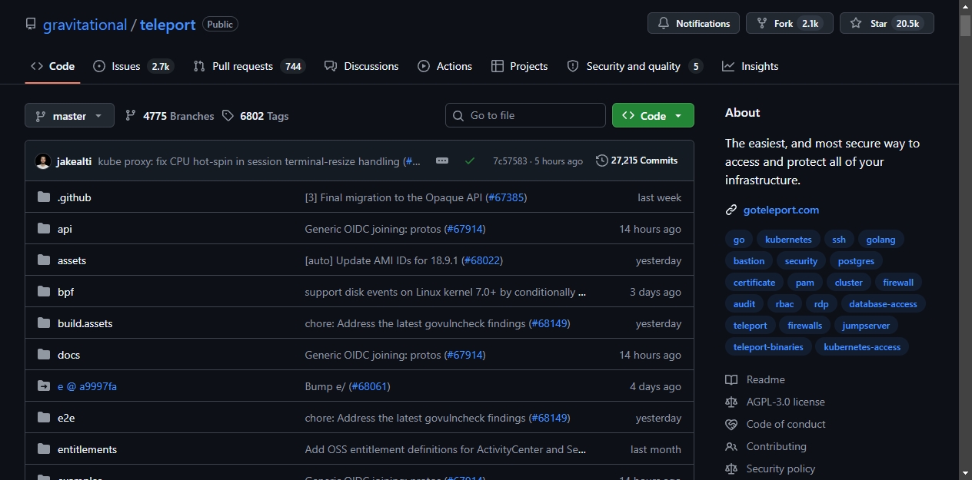Open pull request #68061 link

369,386
